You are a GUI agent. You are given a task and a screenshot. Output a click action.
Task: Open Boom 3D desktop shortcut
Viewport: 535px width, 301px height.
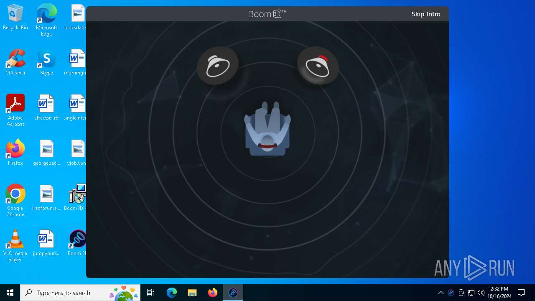[76, 243]
